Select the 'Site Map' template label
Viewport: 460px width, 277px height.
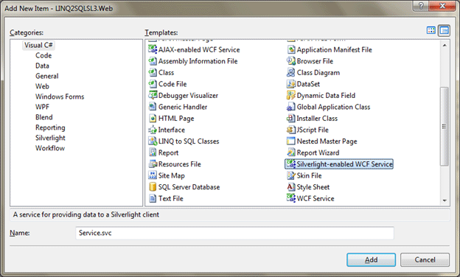pos(171,175)
